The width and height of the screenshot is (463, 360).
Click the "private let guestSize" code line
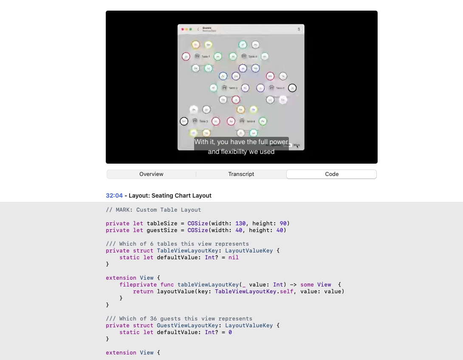[196, 230]
